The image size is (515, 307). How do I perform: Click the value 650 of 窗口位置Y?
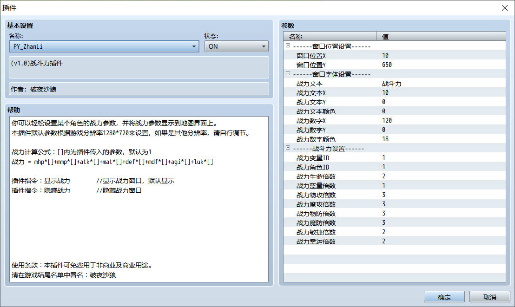(387, 65)
